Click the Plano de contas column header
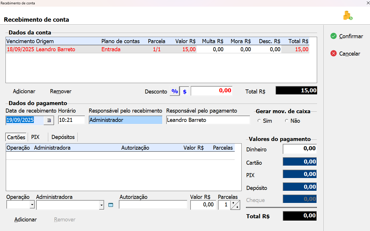This screenshot has height=231, width=370. 121,41
